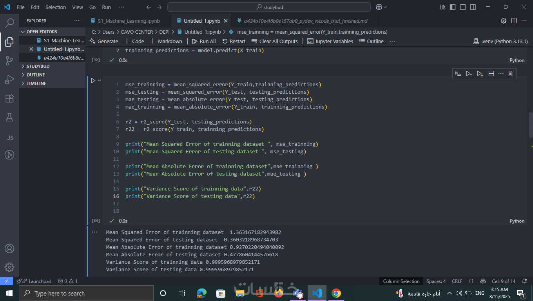The image size is (533, 301).
Task: Split the cell via cell toolbar icon
Action: tap(491, 73)
